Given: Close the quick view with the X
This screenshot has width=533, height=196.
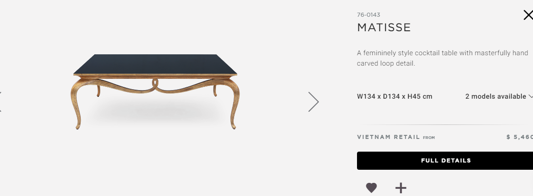Looking at the screenshot, I should (528, 15).
